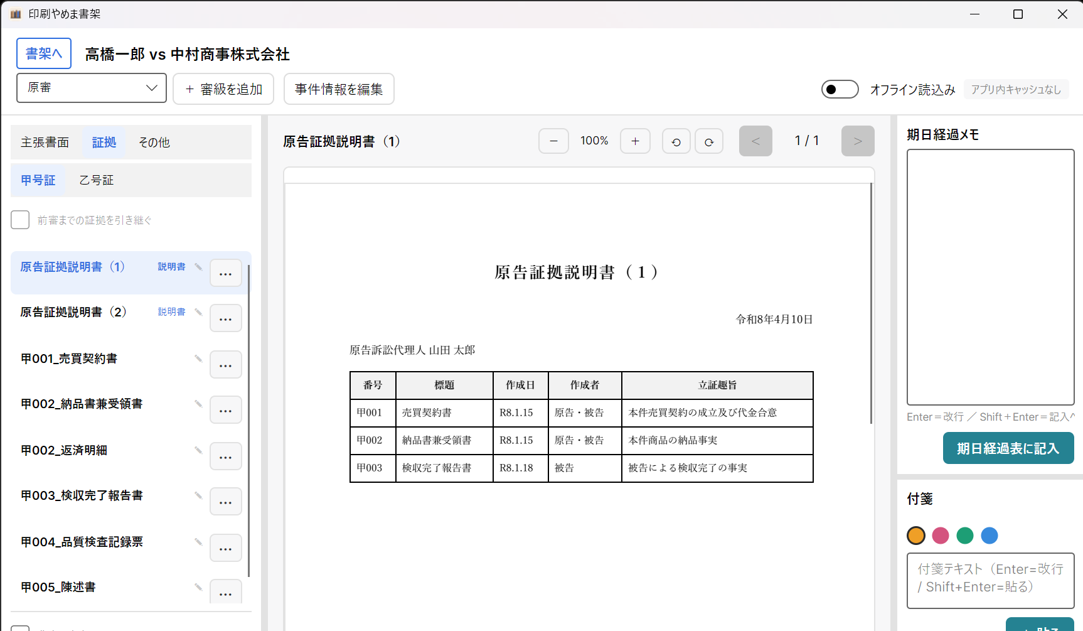The width and height of the screenshot is (1083, 631).
Task: Switch to the 主張書面 tab
Action: (45, 143)
